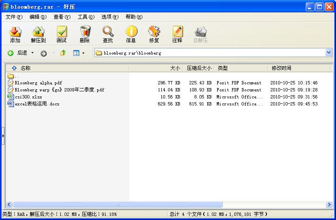336x220 pixels.
Task: Click the folder icon in address bar
Action: [99, 53]
